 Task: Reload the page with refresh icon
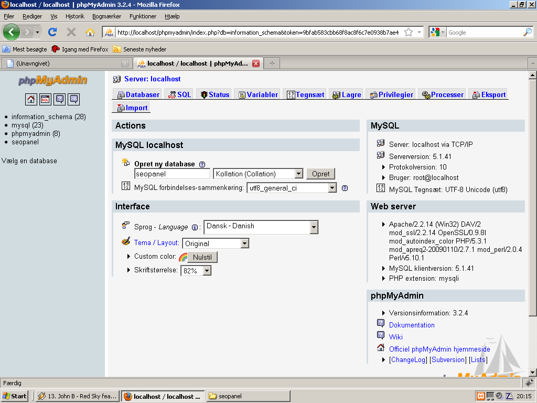pyautogui.click(x=52, y=32)
